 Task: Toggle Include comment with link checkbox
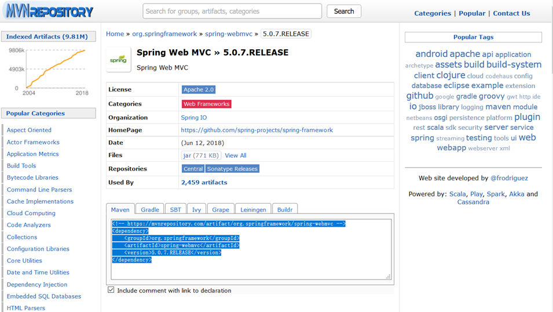111,290
